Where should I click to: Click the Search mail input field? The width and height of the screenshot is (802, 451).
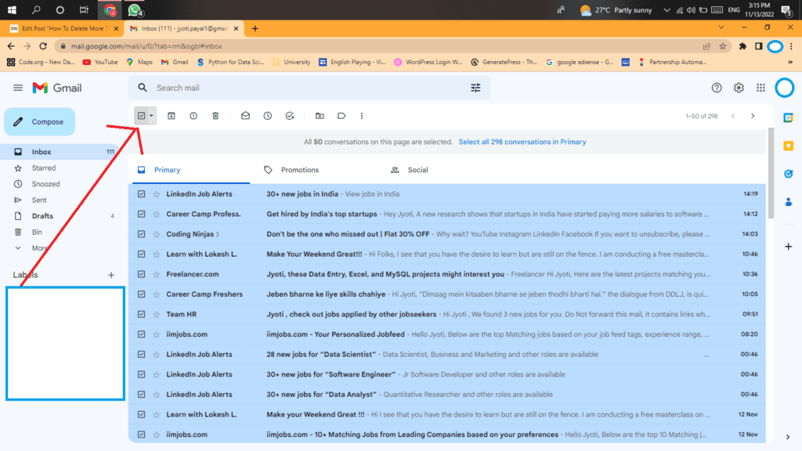coord(309,88)
